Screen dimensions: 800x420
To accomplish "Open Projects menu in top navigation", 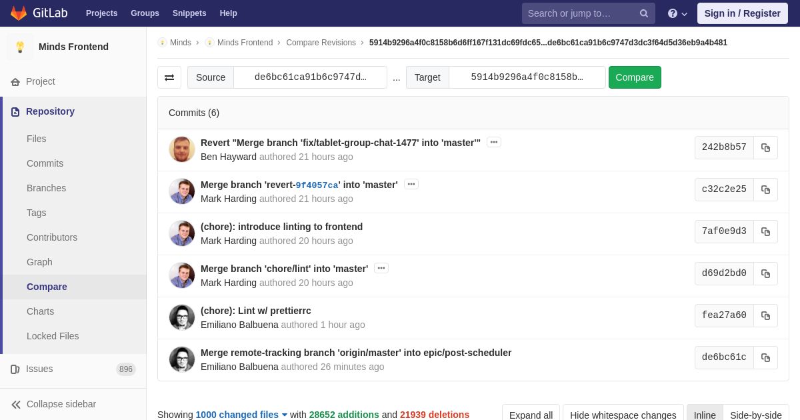I will click(101, 13).
